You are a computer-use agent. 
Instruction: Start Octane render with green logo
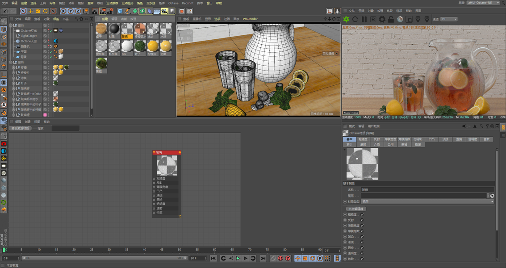(346, 19)
